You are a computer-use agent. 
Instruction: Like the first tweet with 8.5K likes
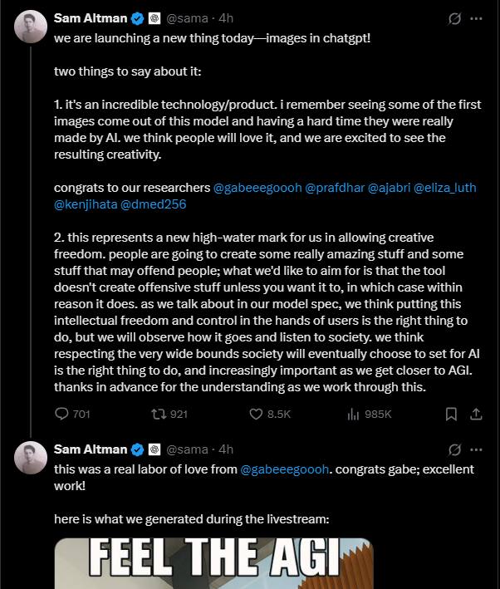pyautogui.click(x=257, y=414)
